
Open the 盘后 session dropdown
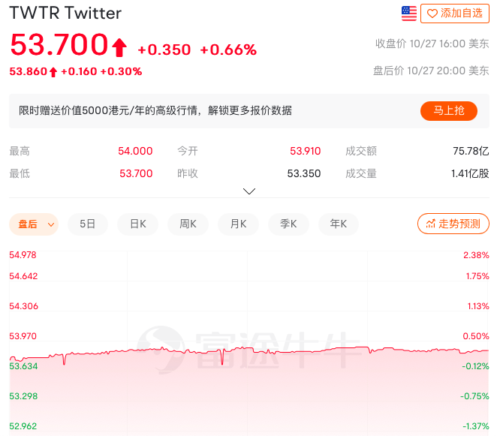34,224
